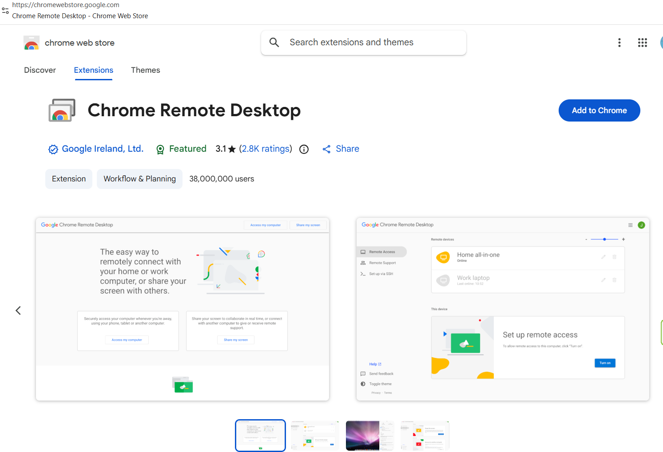The width and height of the screenshot is (663, 452).
Task: Click the Share icon
Action: 326,149
